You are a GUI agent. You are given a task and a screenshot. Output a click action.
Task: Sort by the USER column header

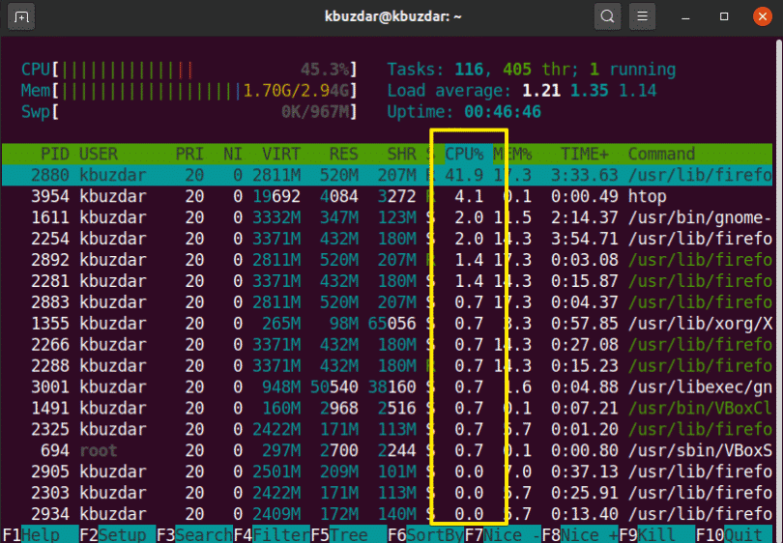point(99,154)
